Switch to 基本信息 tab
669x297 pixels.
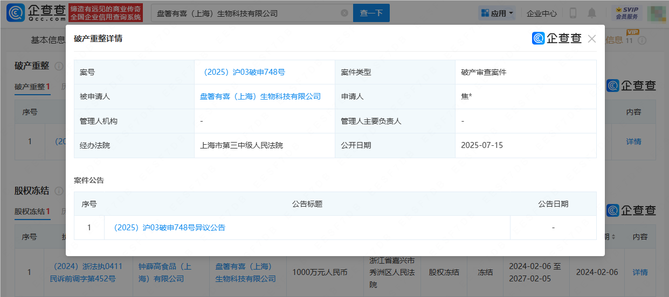click(47, 40)
